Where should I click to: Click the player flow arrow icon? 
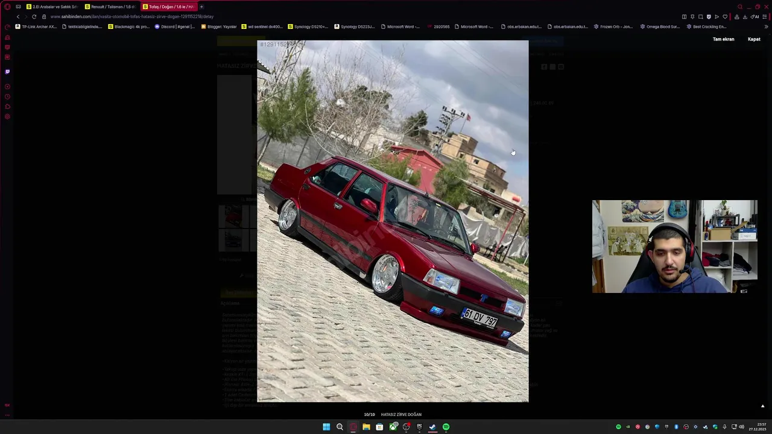[717, 16]
